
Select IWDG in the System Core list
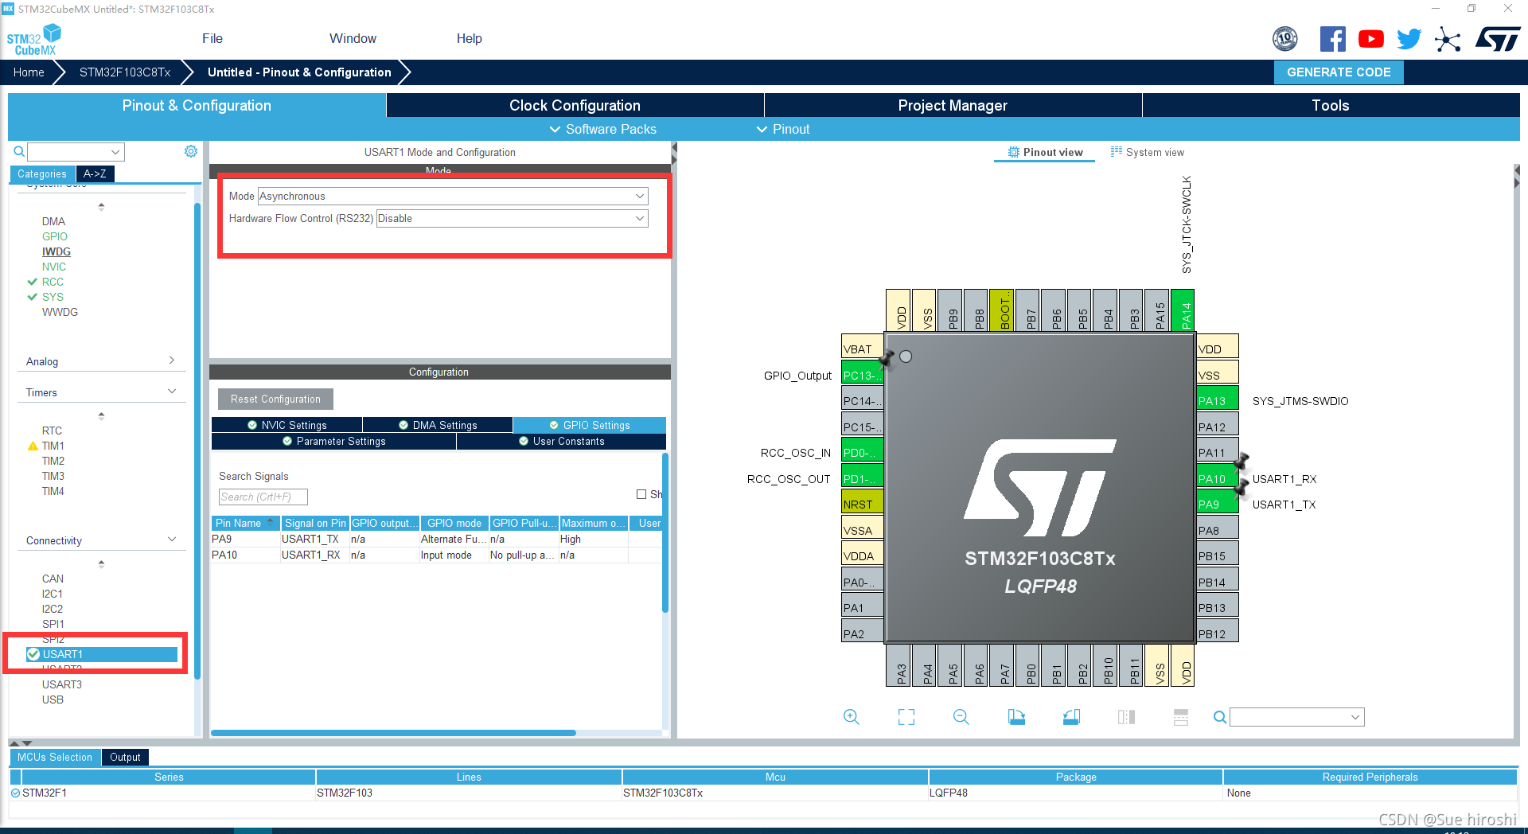(57, 251)
